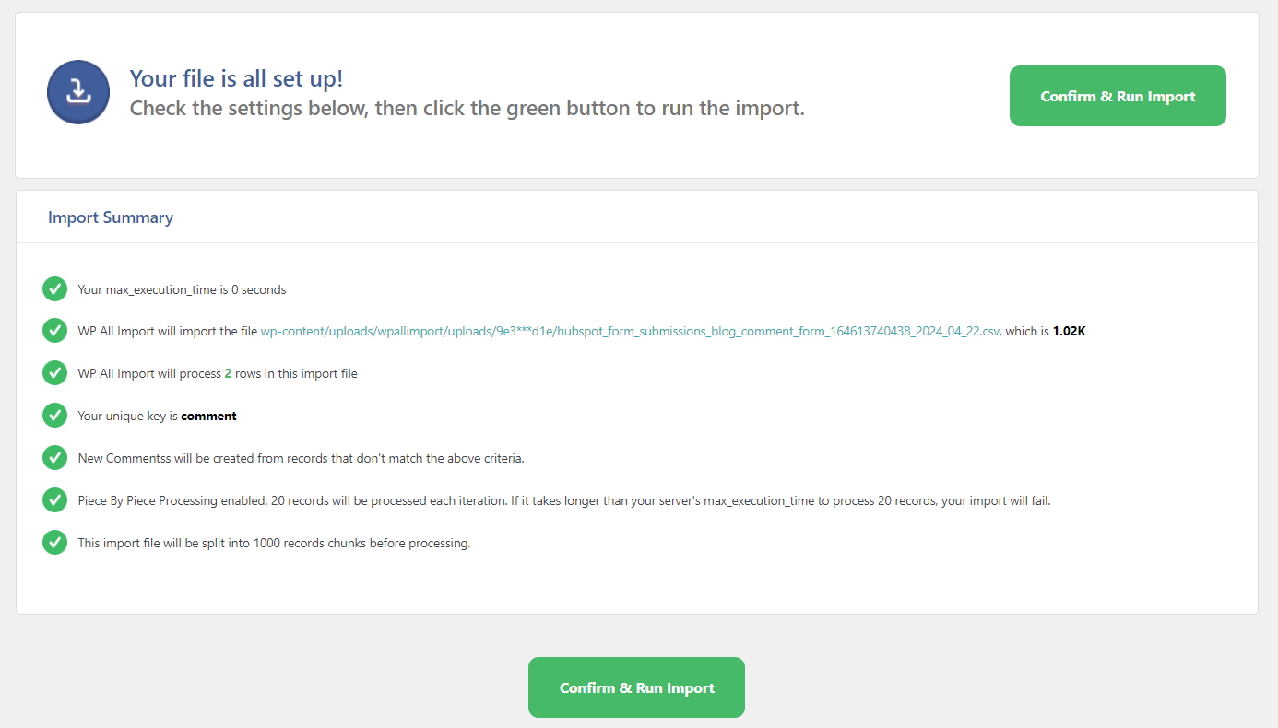Click the green row count number 2
This screenshot has height=728, width=1278.
pos(228,373)
